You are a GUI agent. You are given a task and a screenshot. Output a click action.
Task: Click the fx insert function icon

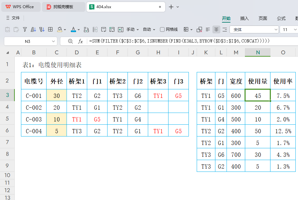[80, 41]
